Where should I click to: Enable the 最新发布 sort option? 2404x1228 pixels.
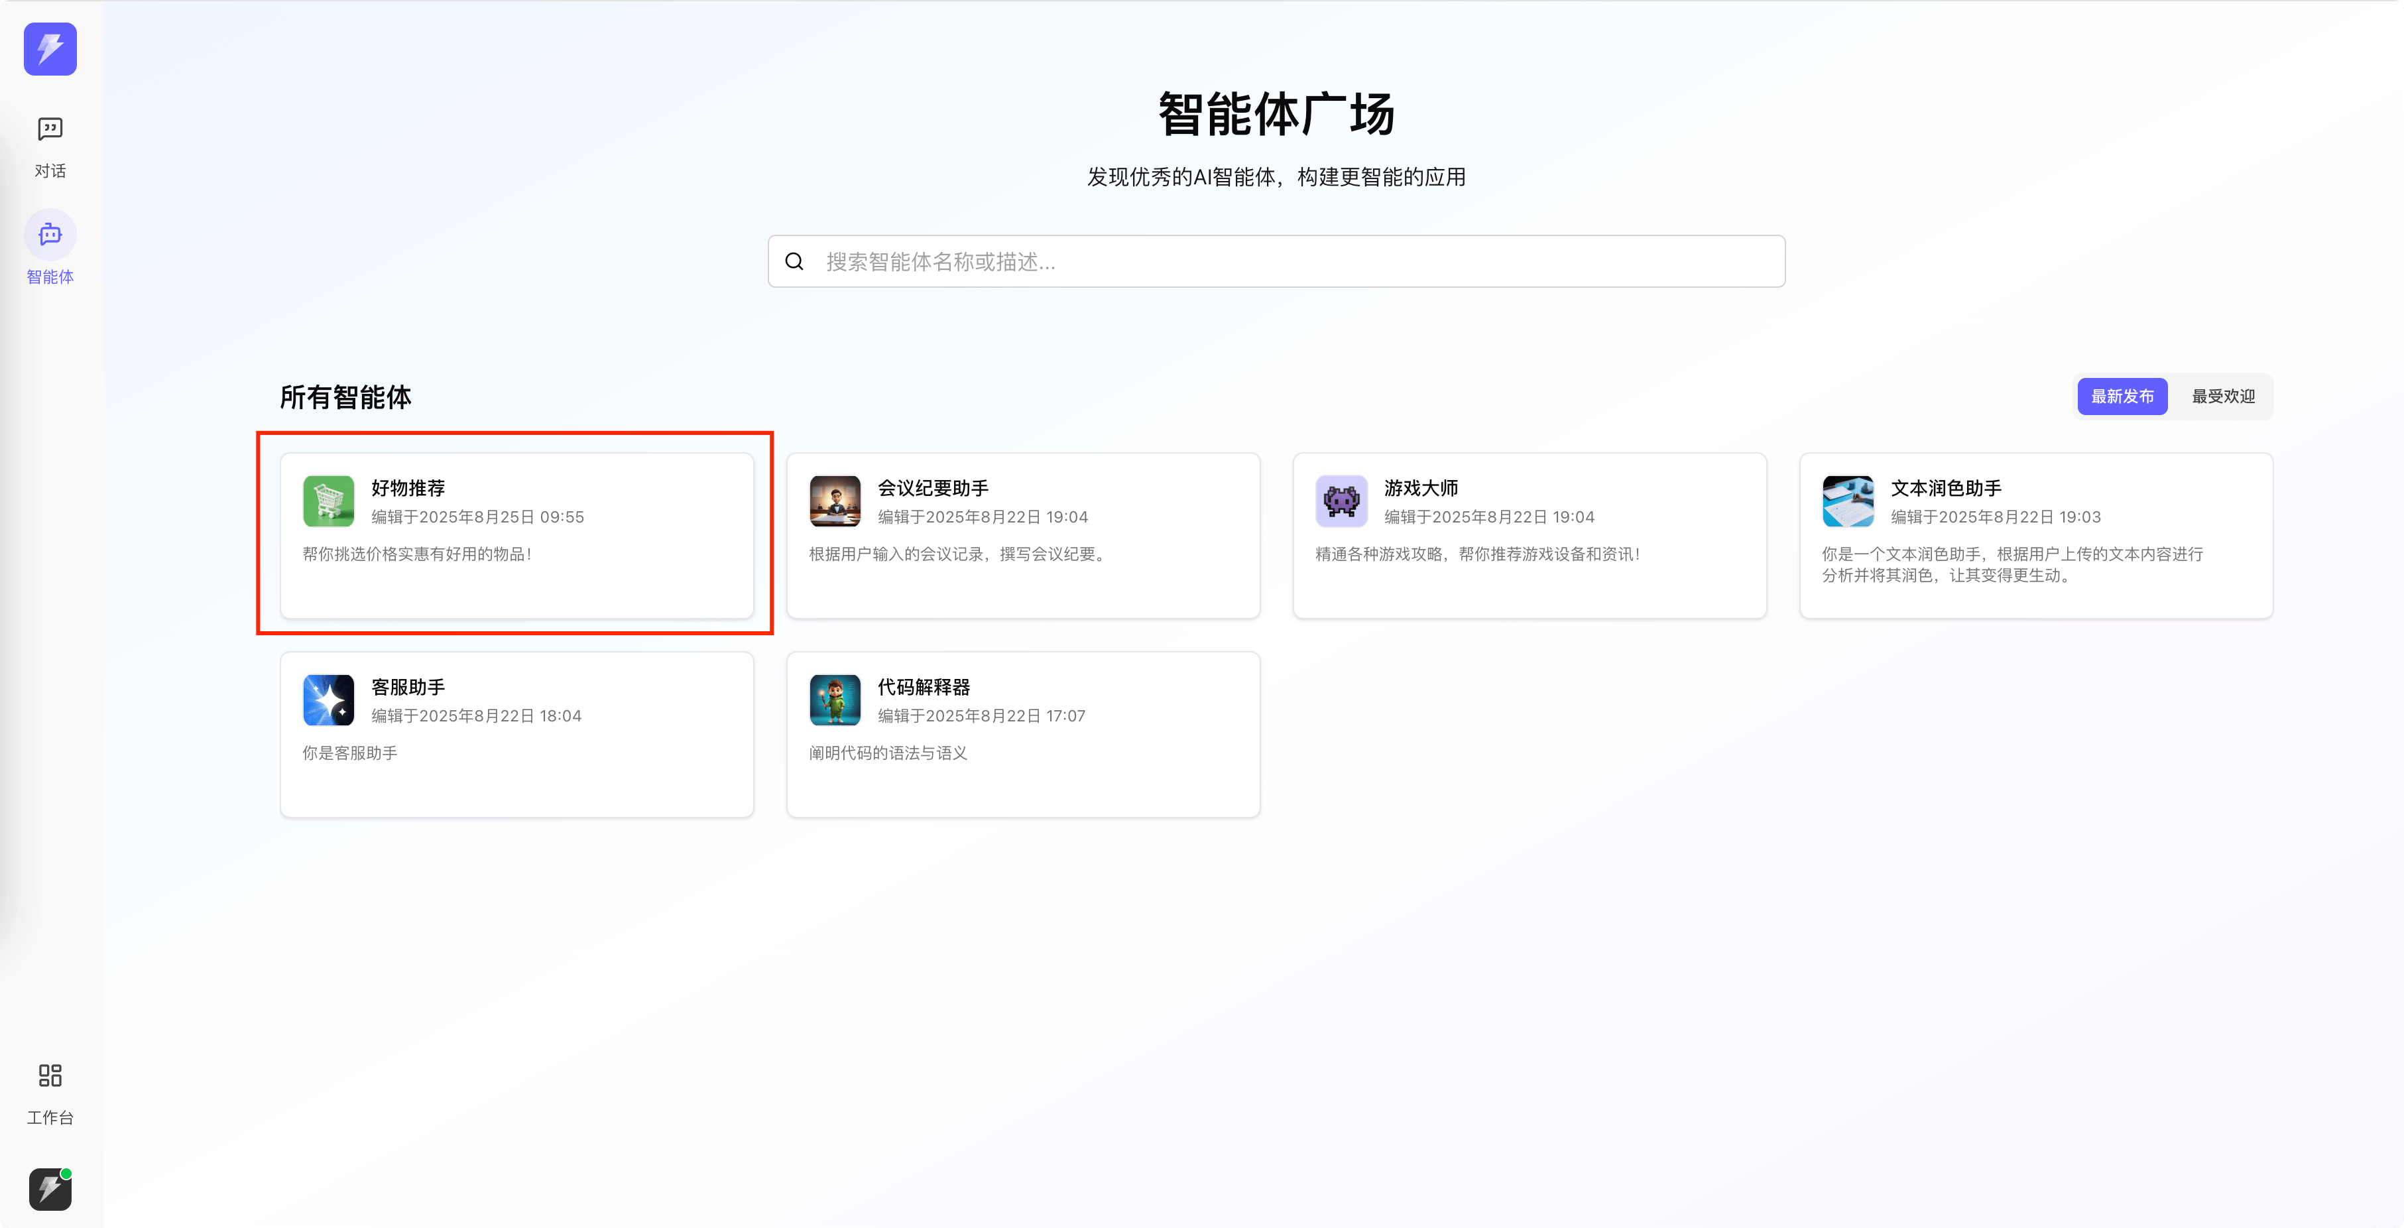coord(2122,396)
